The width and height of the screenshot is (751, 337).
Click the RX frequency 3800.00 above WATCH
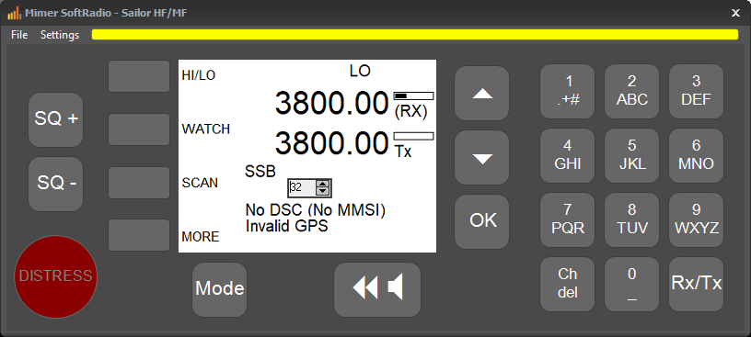331,103
